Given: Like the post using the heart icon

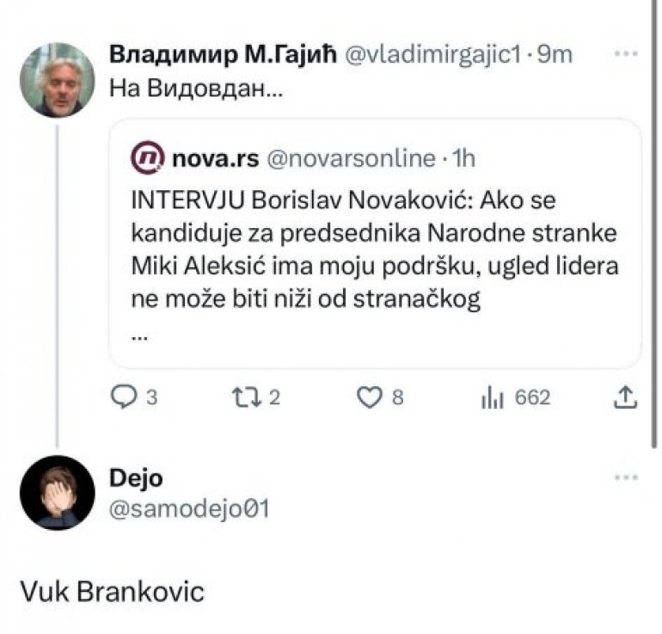Looking at the screenshot, I should coord(369,397).
